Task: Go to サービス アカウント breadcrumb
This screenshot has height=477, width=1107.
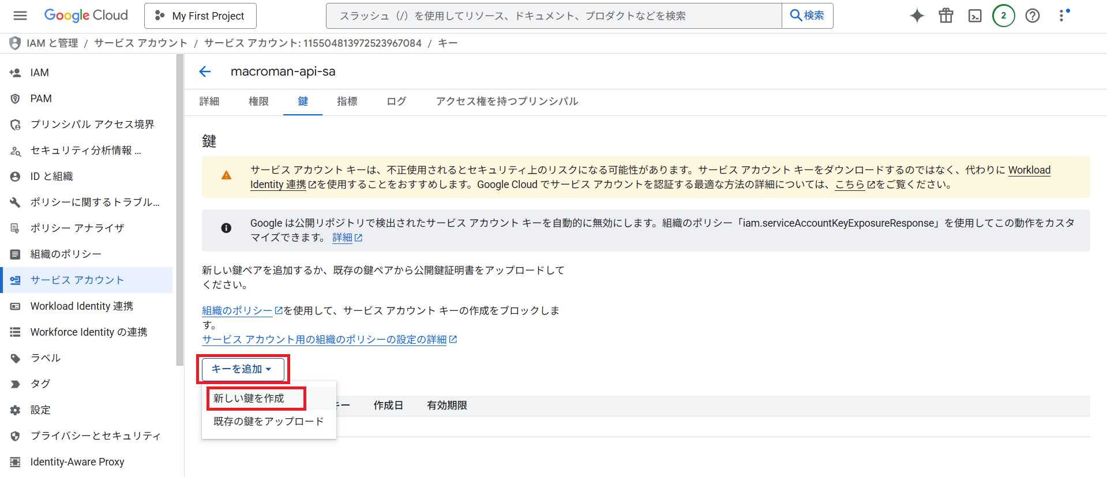Action: point(141,43)
